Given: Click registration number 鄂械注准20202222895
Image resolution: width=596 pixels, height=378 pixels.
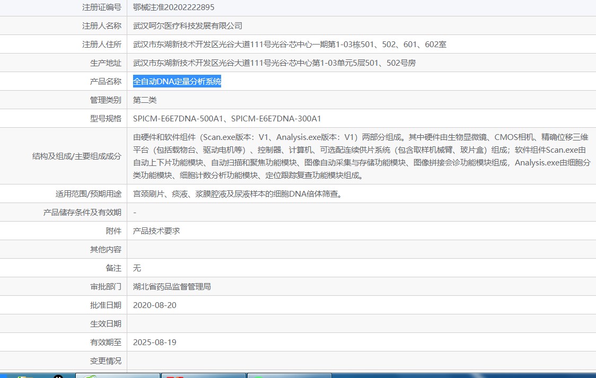Looking at the screenshot, I should (x=174, y=7).
